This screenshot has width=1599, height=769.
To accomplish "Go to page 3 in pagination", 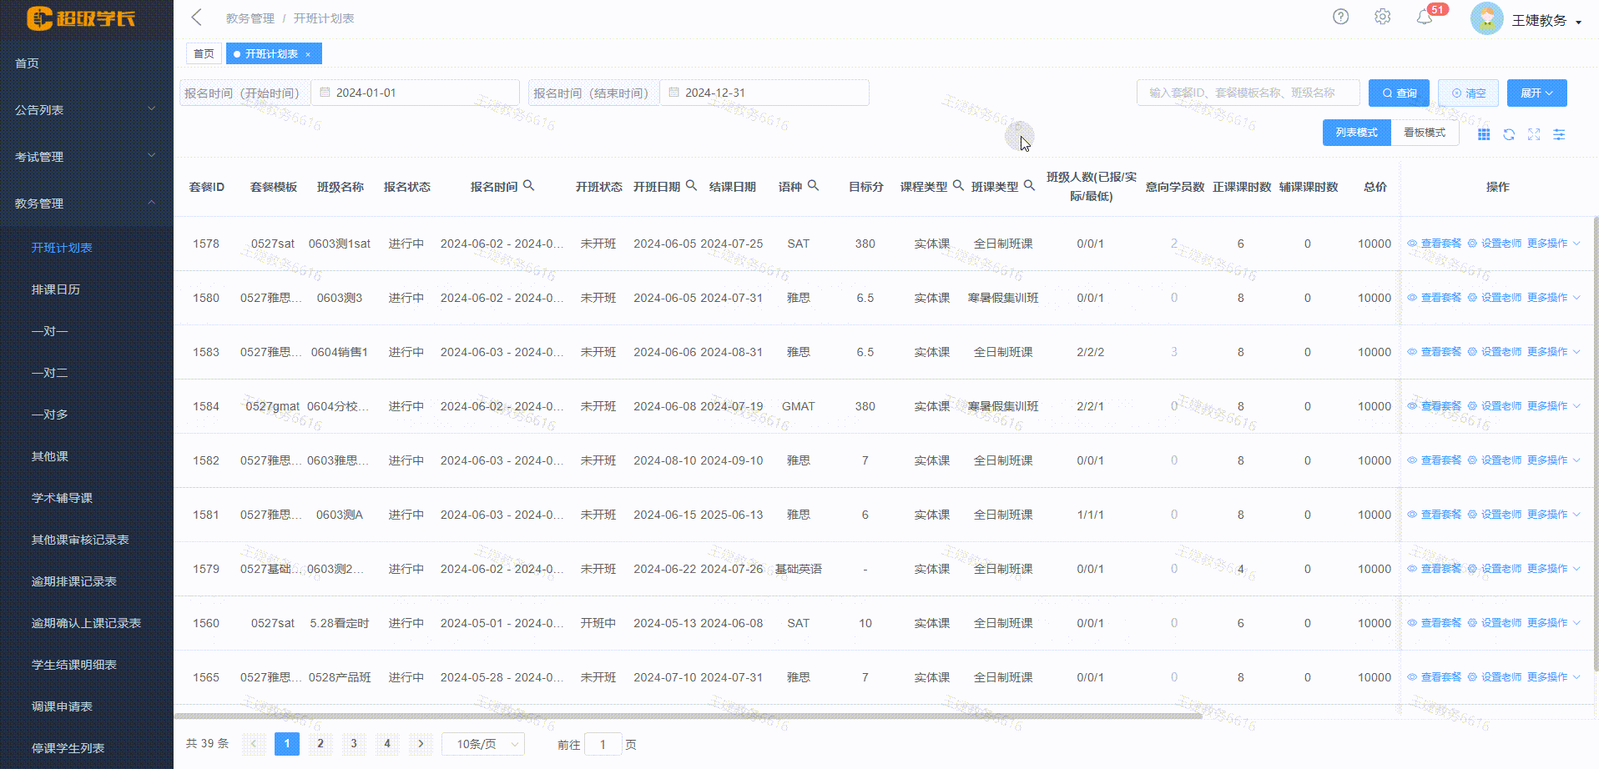I will coord(353,743).
